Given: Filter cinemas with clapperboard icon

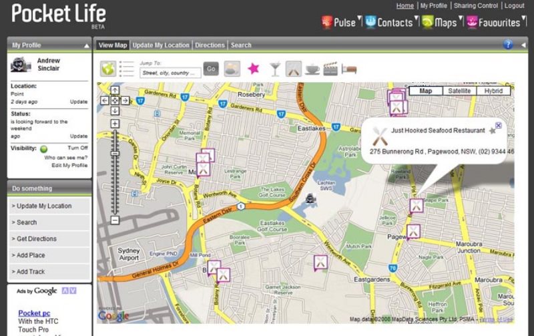Looking at the screenshot, I should 330,69.
